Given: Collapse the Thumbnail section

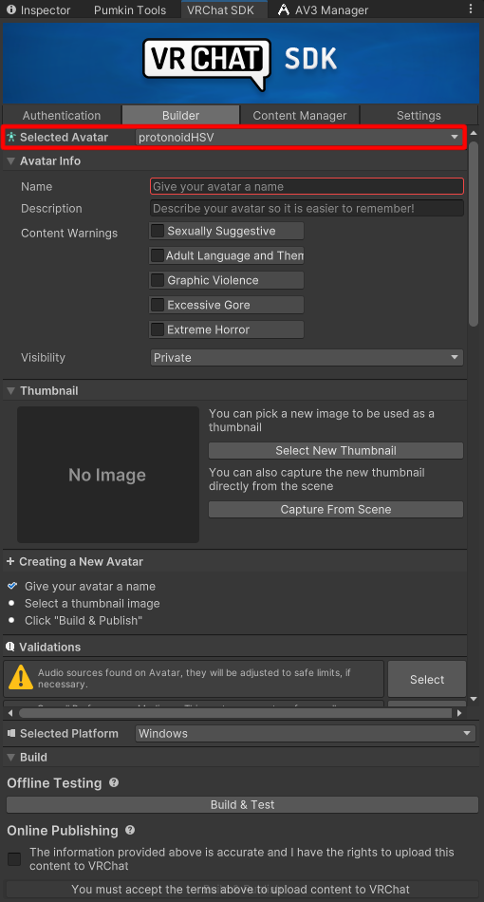Looking at the screenshot, I should click(10, 390).
